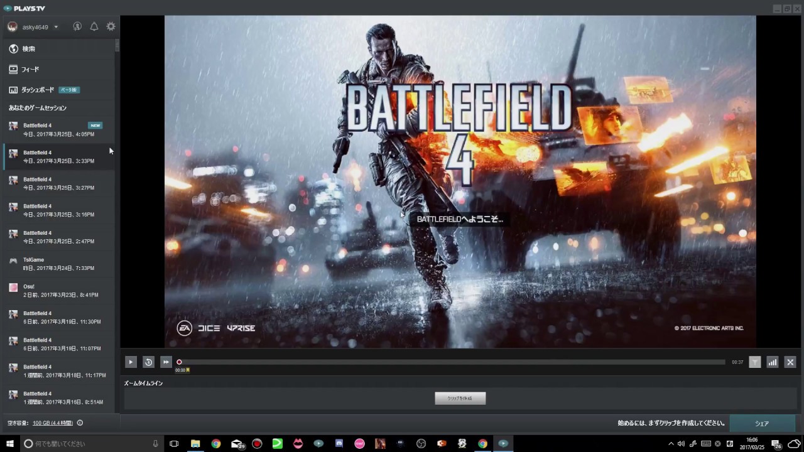Click the NEW badge on the 4:05PM session
The height and width of the screenshot is (452, 804).
click(x=95, y=126)
